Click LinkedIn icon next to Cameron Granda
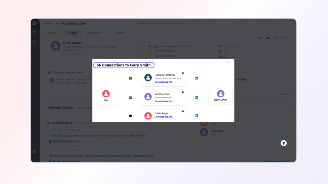328x184 pixels. [196, 78]
